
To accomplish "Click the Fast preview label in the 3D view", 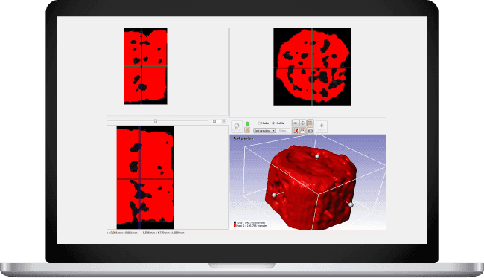I will 243,138.
